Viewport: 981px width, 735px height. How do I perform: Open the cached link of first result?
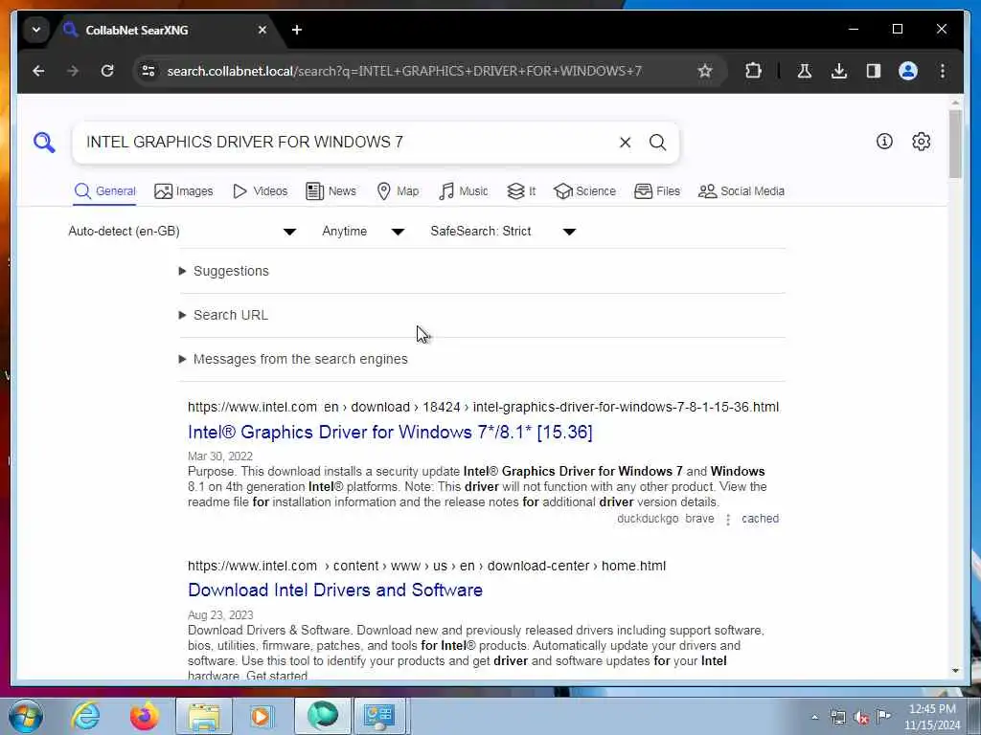click(760, 519)
